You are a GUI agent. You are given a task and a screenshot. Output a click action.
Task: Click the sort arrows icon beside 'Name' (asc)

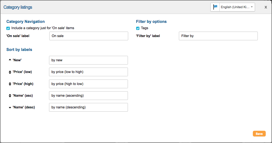(10, 96)
